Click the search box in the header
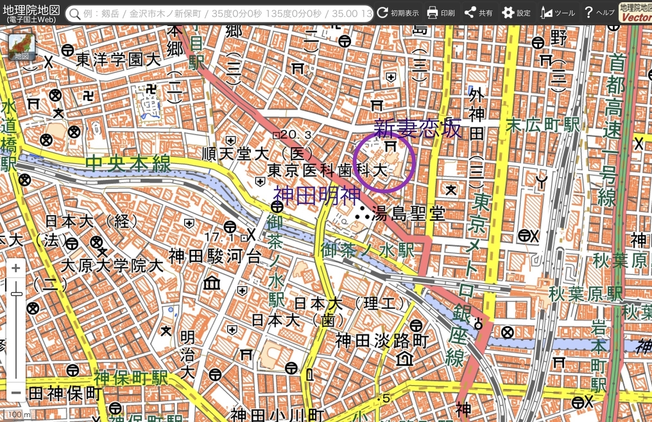Screen dimensions: 652x422 [219, 12]
